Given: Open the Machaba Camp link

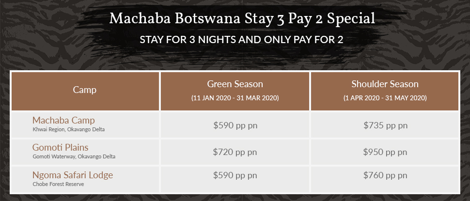Looking at the screenshot, I should [63, 120].
